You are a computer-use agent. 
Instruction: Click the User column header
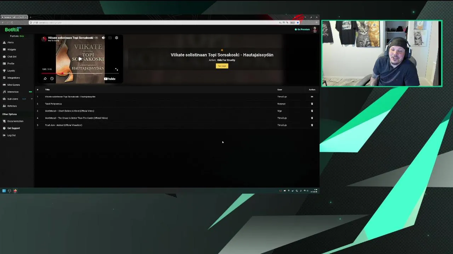pos(280,90)
